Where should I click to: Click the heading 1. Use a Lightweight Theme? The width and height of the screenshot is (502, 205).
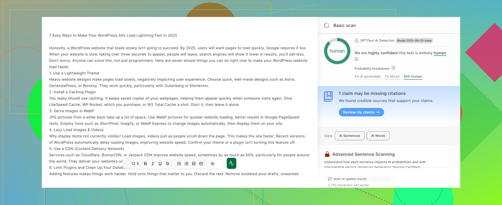[x=74, y=73]
